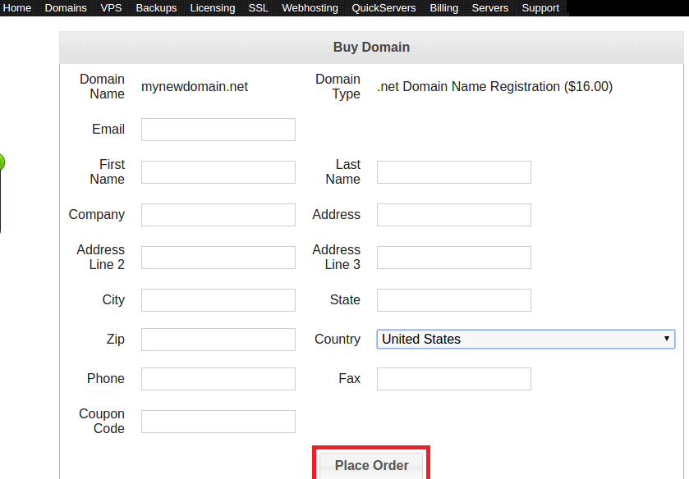Click the Address input box
The width and height of the screenshot is (689, 479).
[x=452, y=214]
